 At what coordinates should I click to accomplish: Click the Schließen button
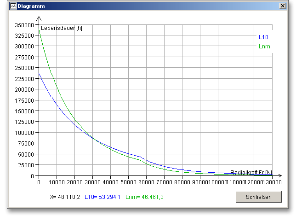(x=258, y=197)
